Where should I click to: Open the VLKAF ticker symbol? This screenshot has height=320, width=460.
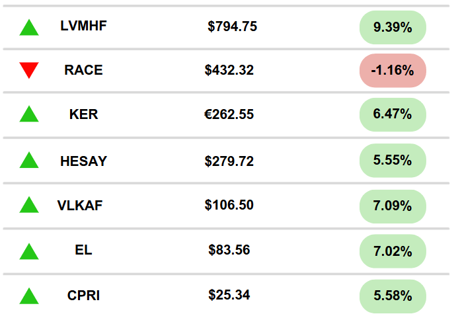[80, 206]
